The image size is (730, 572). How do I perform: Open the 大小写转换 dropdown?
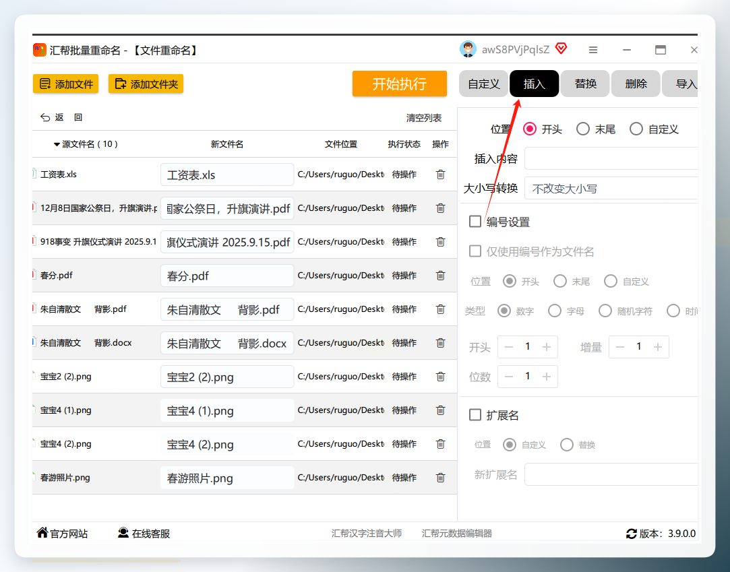click(611, 189)
